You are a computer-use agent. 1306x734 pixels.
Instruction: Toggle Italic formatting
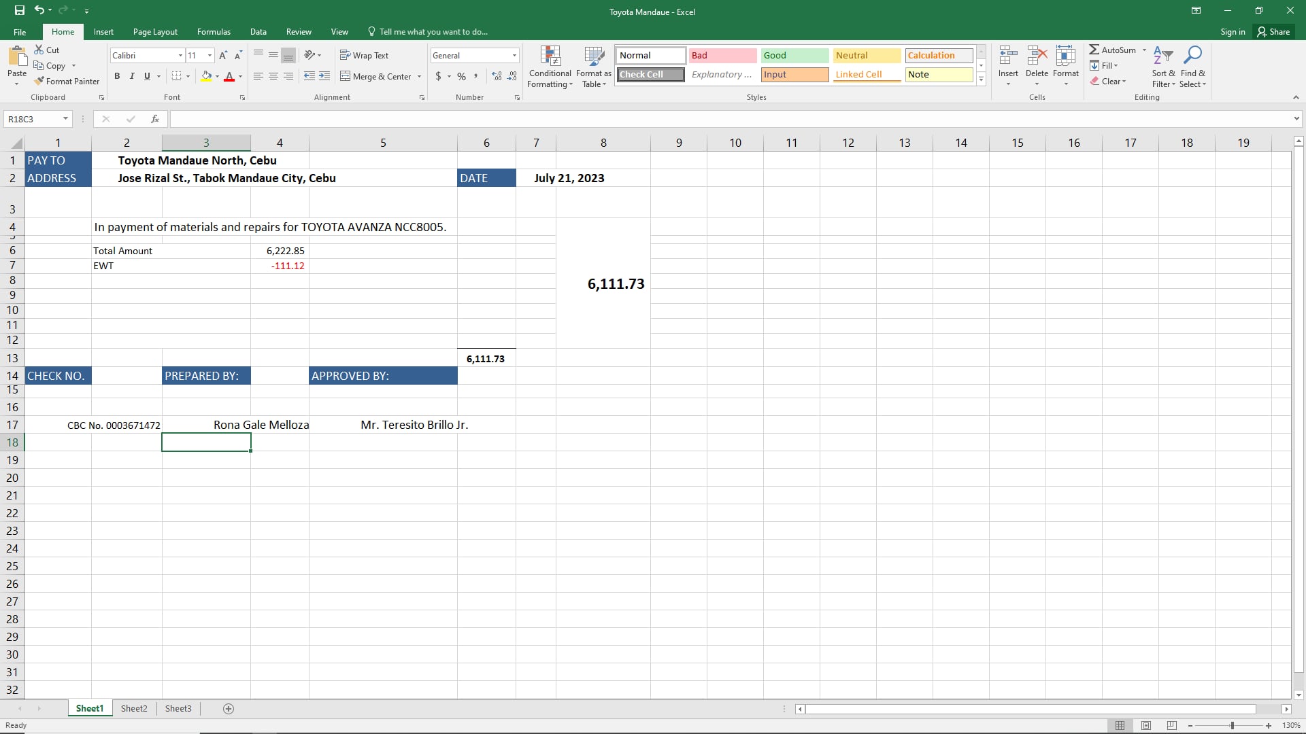132,76
